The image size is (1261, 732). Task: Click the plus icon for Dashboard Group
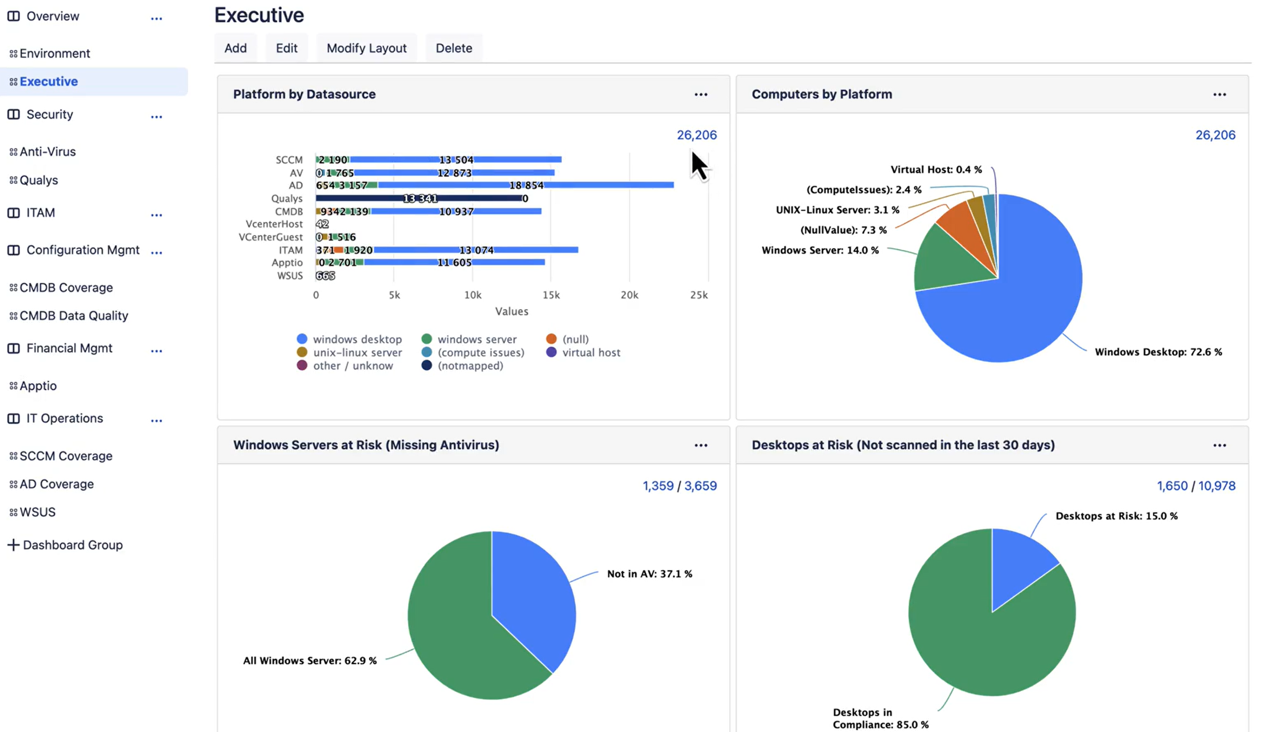(14, 545)
